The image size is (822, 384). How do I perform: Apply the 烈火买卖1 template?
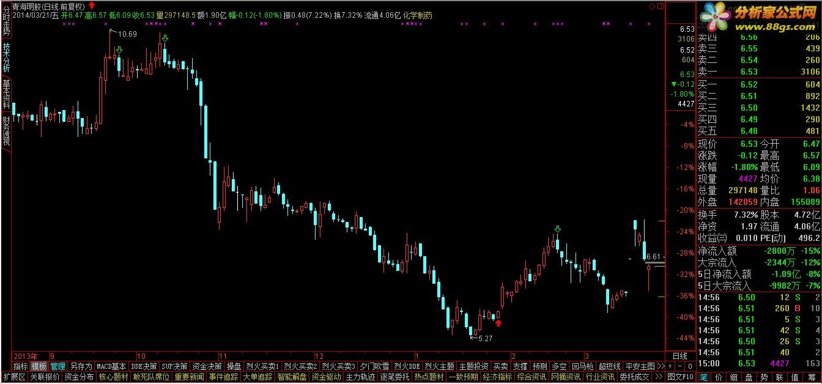[262, 366]
